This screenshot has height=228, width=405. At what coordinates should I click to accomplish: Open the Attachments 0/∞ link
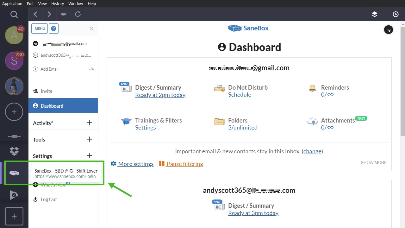point(327,128)
